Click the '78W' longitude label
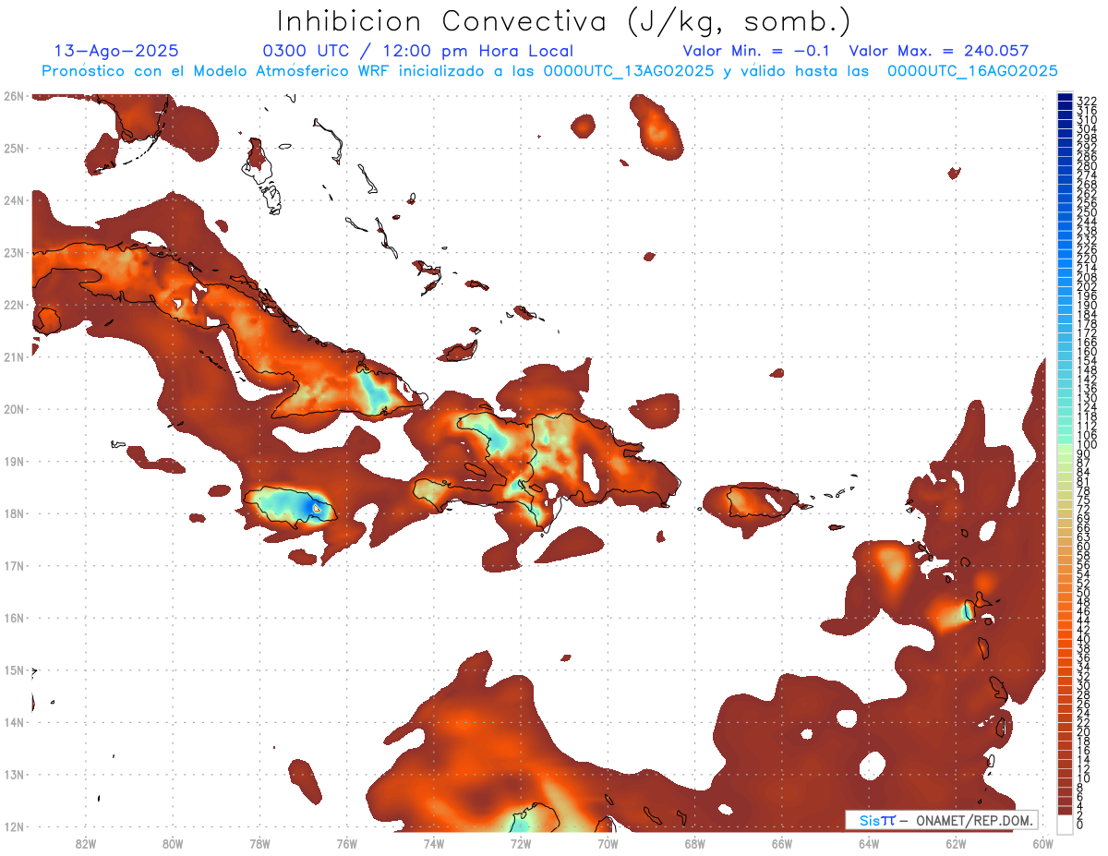1108x856 pixels. pos(259,843)
